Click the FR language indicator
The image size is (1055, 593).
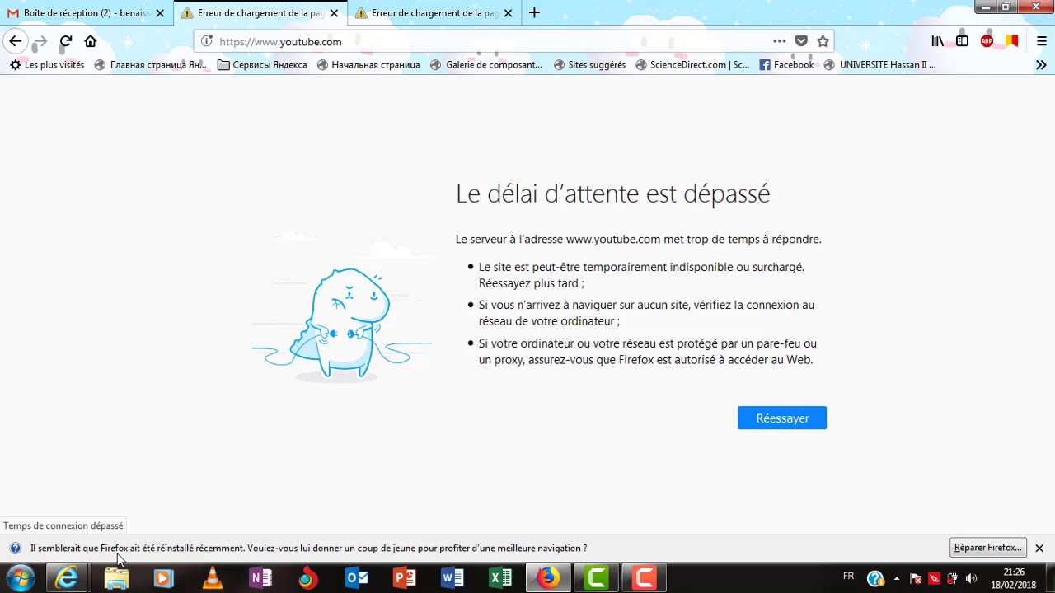click(x=849, y=576)
